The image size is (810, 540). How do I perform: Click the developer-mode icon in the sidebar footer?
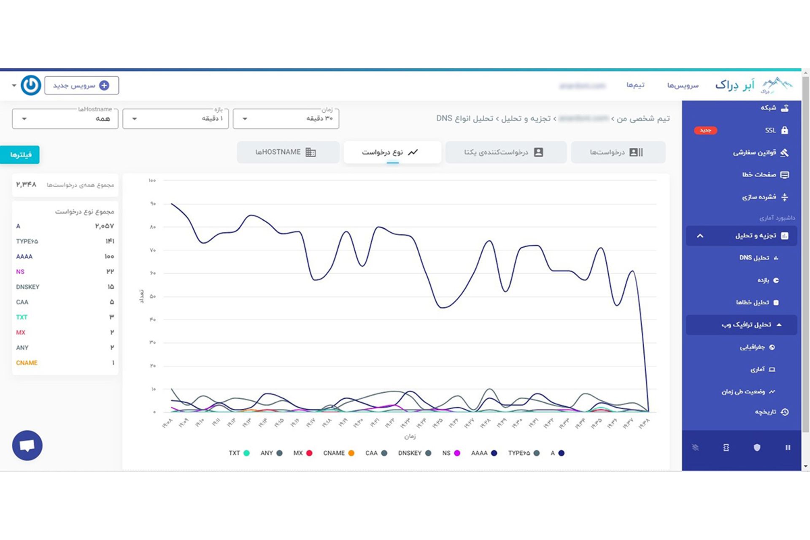click(x=726, y=448)
